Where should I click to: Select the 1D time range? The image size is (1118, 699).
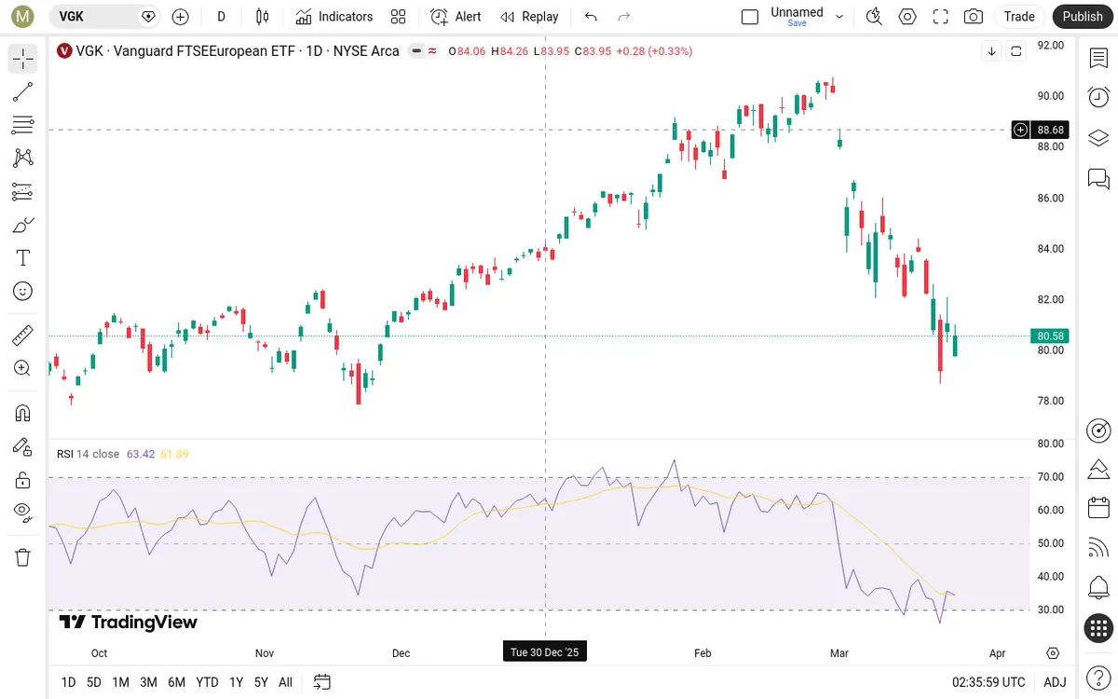point(68,682)
